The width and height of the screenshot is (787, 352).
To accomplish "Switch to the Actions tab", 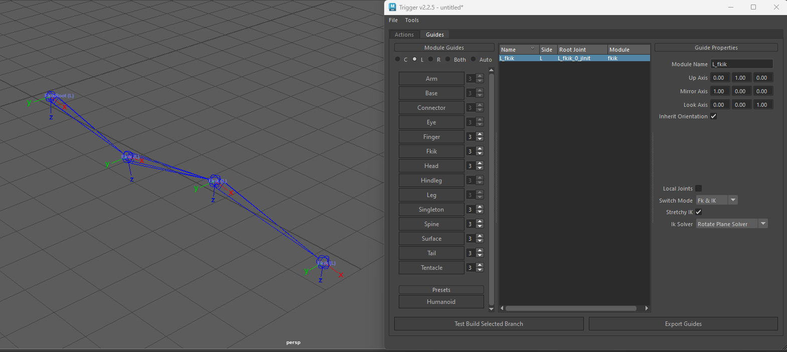I will [x=404, y=35].
